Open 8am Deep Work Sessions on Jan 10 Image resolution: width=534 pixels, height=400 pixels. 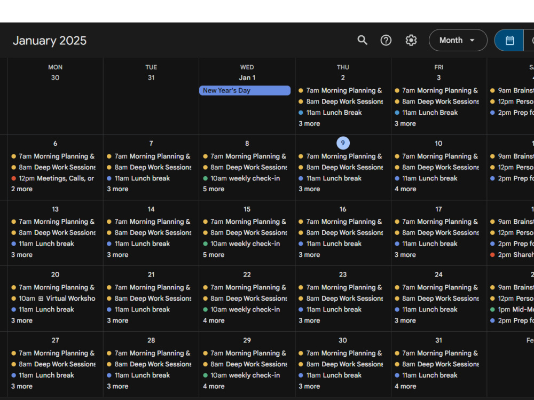pyautogui.click(x=436, y=167)
